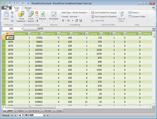157x119 pixels.
Task: Click the Column Width button
Action: (137, 17)
